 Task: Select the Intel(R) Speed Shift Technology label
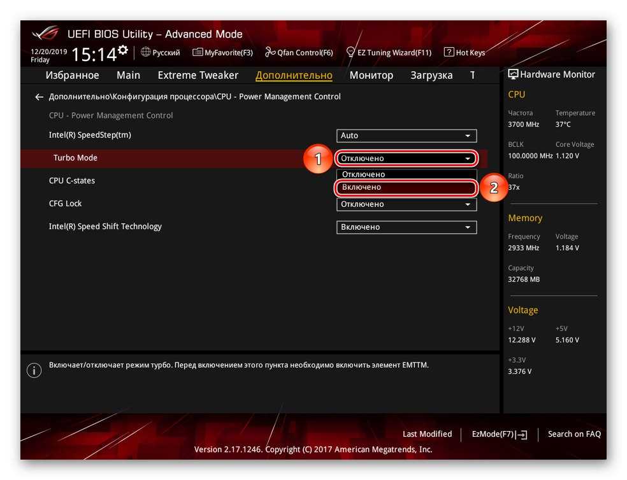click(105, 227)
